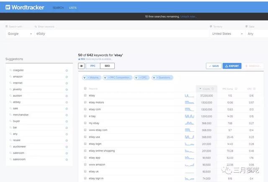Tick the checkbox for ebay motors
Image resolution: width=268 pixels, height=182 pixels.
click(x=85, y=102)
